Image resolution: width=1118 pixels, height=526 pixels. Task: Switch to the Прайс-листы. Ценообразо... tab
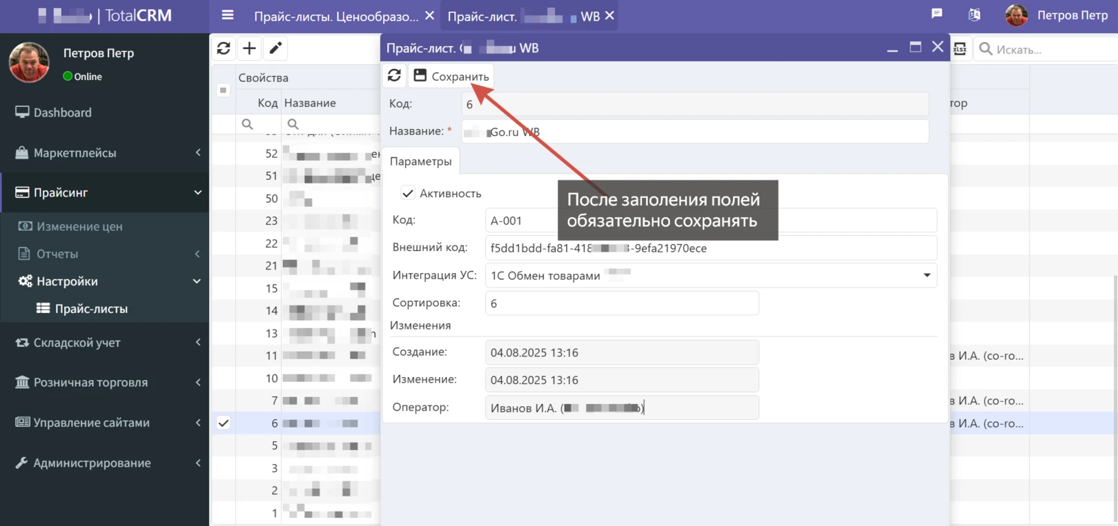[335, 17]
